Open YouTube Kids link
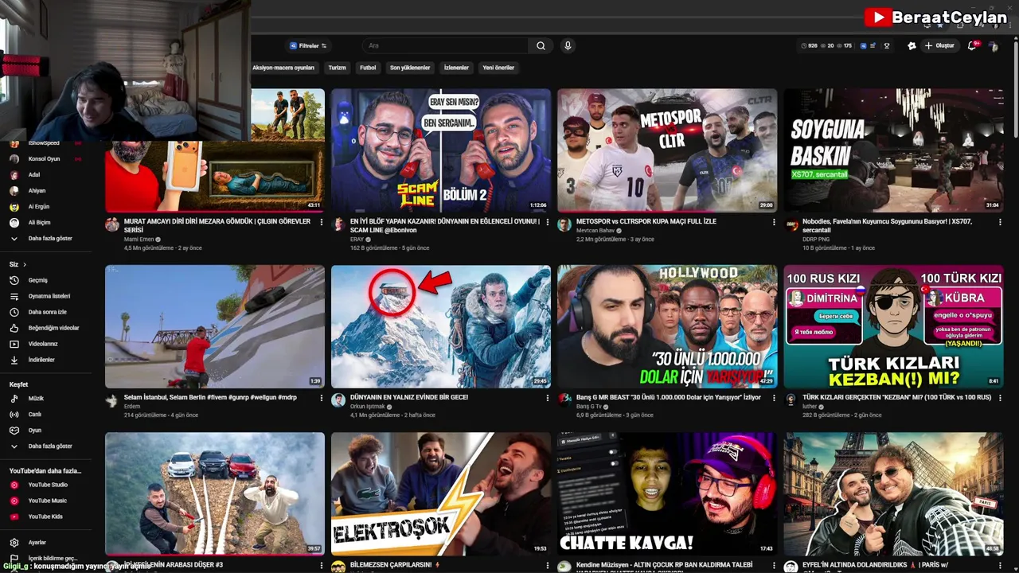1019x573 pixels. 46,516
